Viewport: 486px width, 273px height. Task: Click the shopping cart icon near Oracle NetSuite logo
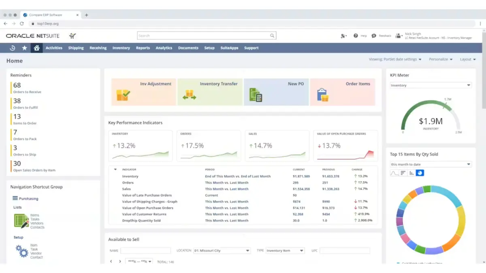point(72,36)
